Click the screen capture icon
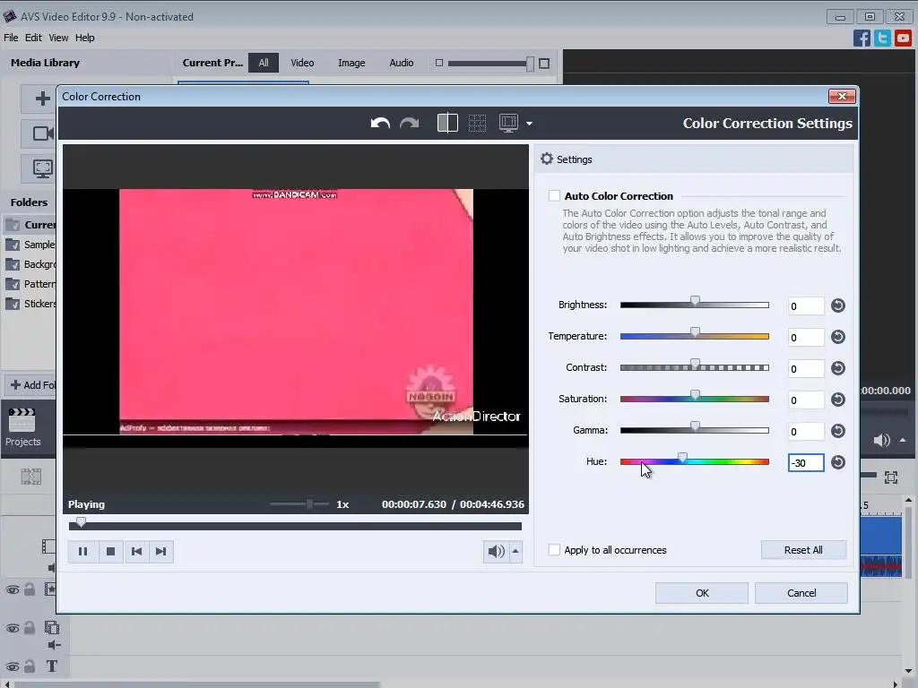 pyautogui.click(x=41, y=169)
